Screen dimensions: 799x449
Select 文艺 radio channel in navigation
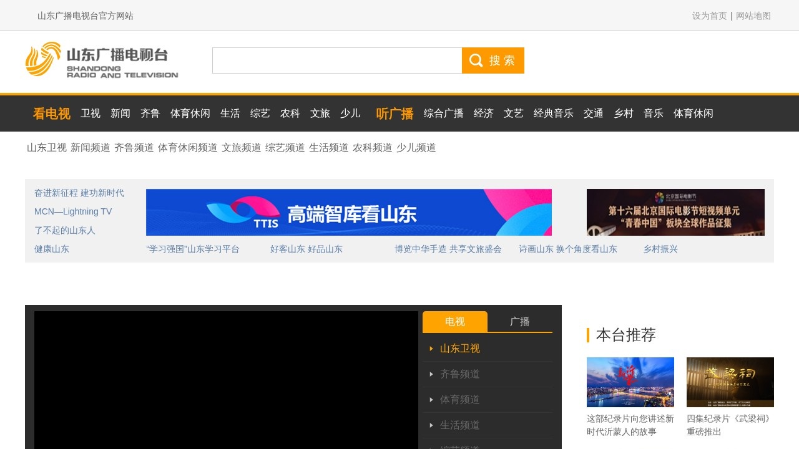tap(514, 113)
